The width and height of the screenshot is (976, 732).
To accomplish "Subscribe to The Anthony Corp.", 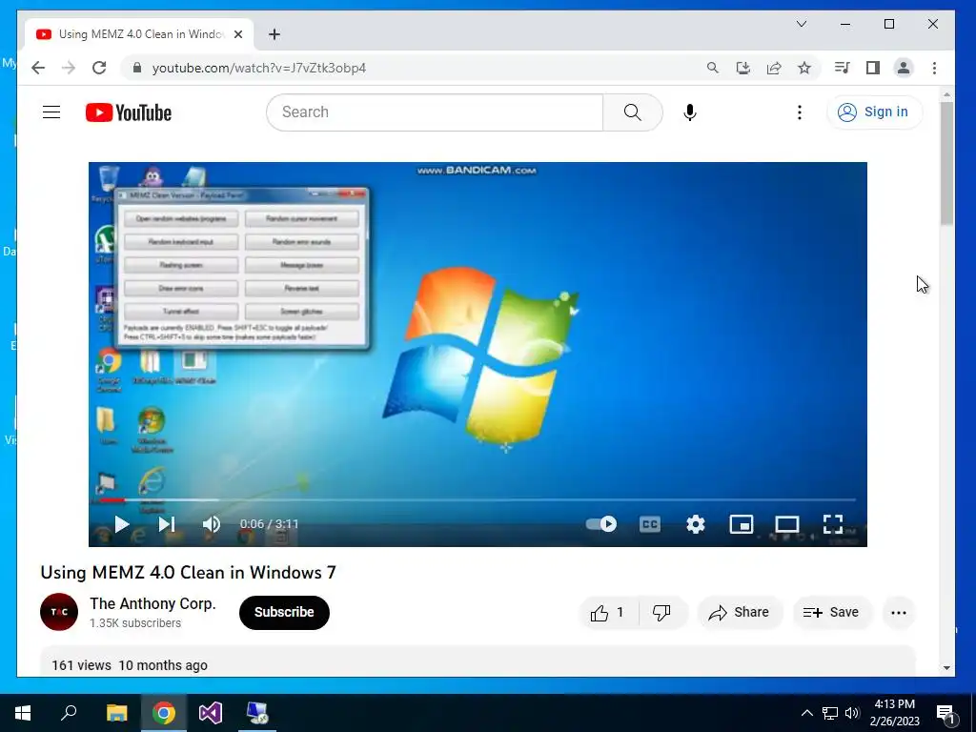I will point(284,613).
